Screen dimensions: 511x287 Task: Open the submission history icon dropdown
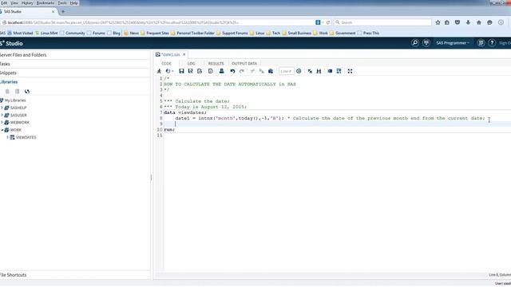pyautogui.click(x=169, y=71)
